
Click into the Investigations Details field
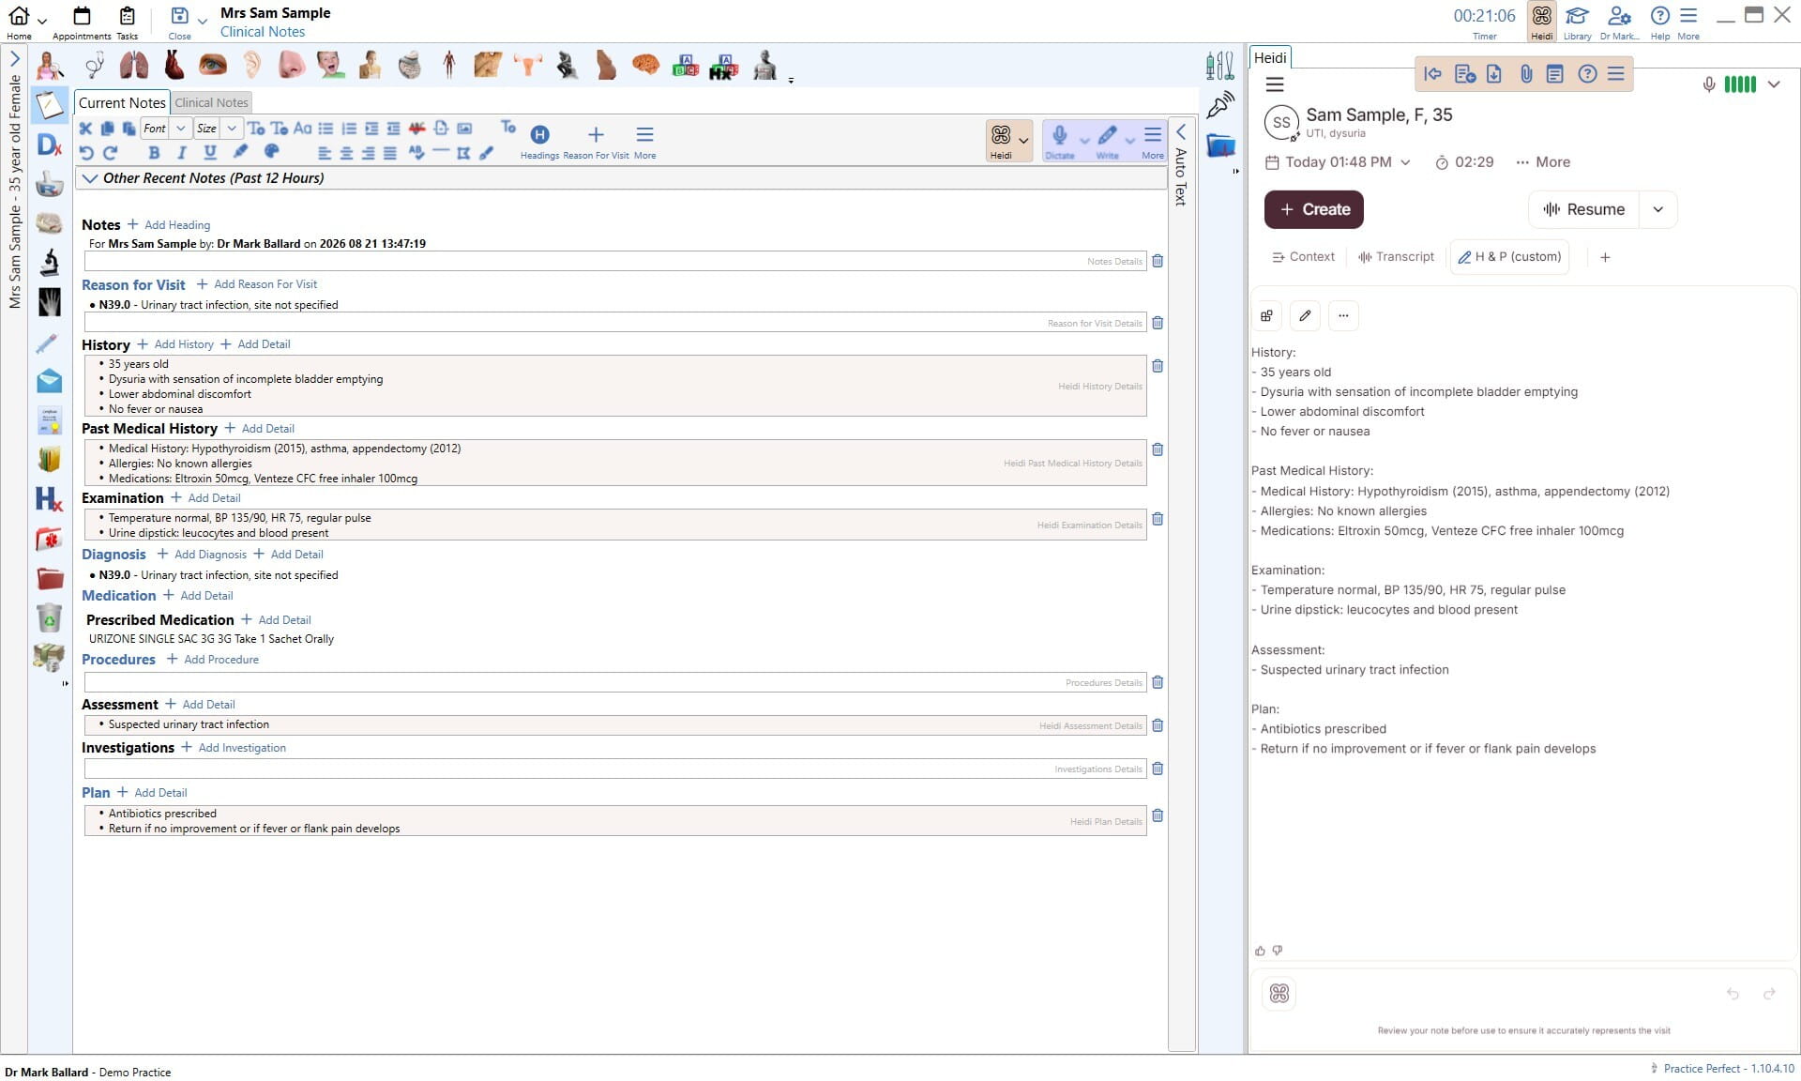tap(614, 769)
